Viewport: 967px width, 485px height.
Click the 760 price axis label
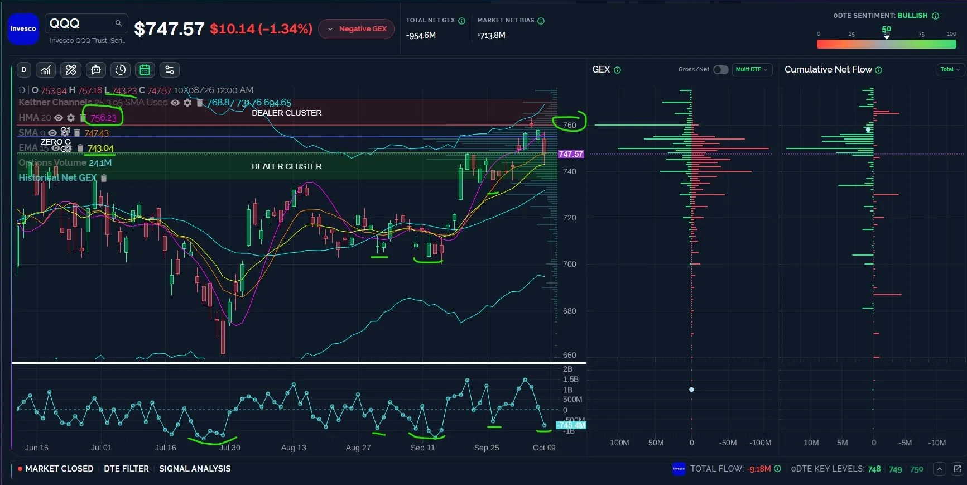[570, 125]
